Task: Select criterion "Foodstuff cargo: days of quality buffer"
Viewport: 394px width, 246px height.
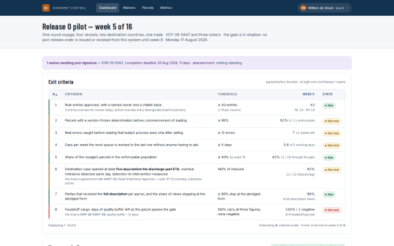Action: click(120, 209)
